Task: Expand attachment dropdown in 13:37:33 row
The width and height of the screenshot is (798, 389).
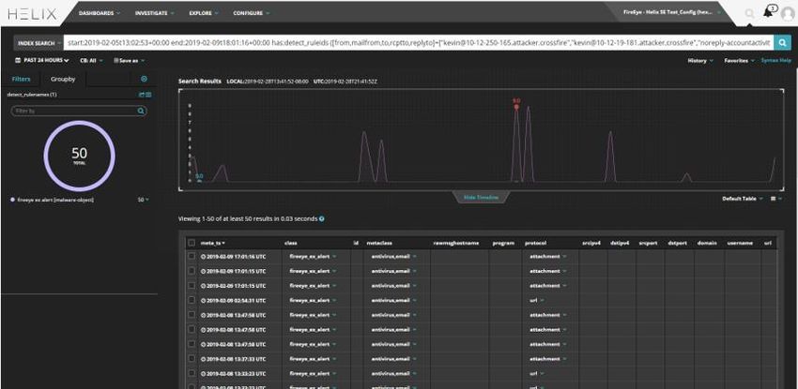Action: 564,359
